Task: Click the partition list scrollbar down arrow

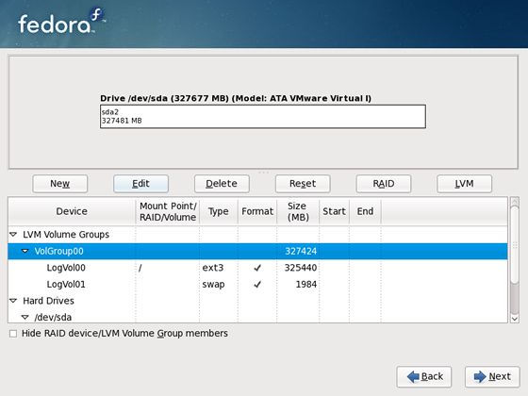Action: 514,319
